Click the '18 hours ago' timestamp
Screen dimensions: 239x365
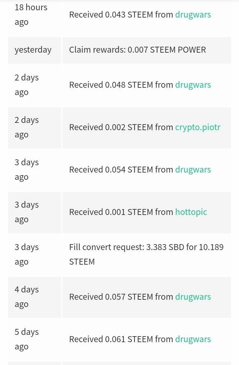(31, 15)
